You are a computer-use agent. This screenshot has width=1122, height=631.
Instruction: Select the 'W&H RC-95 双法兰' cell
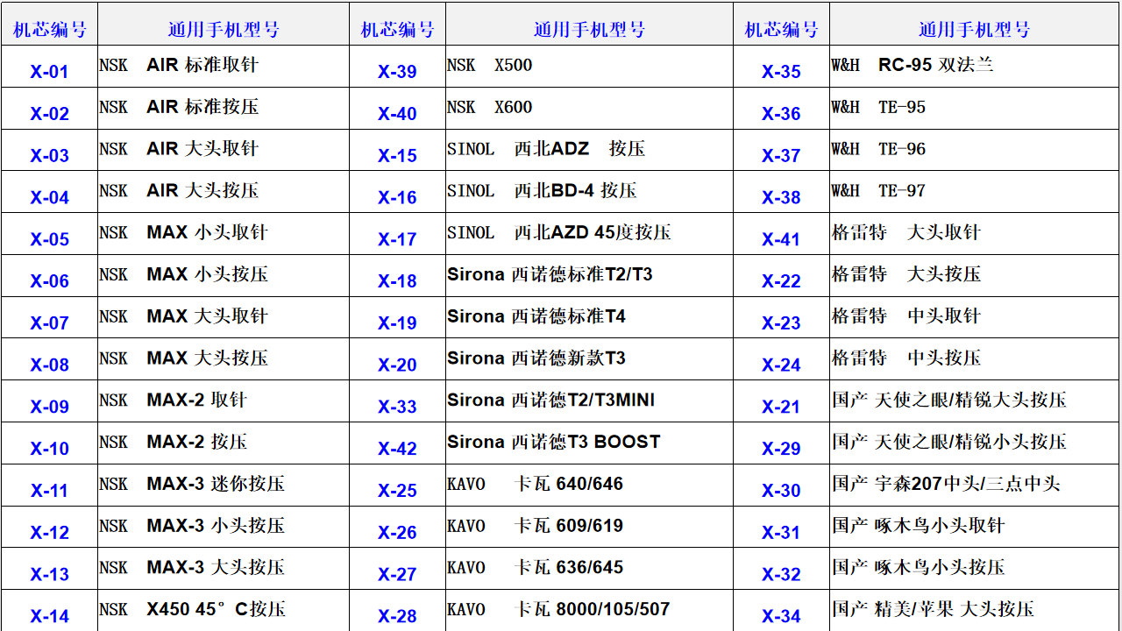pyautogui.click(x=975, y=67)
